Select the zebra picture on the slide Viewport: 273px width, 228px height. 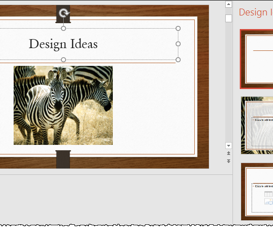coord(63,105)
